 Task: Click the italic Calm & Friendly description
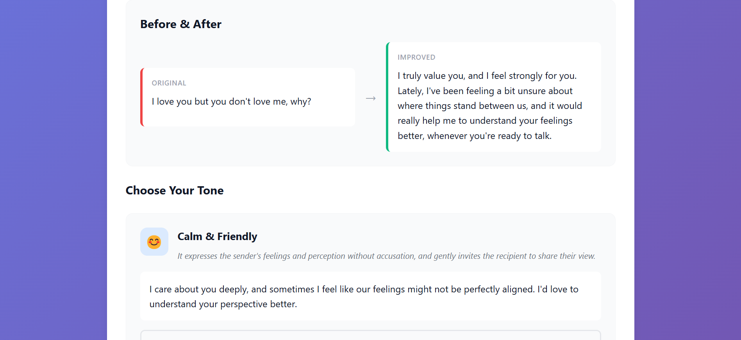pos(386,256)
